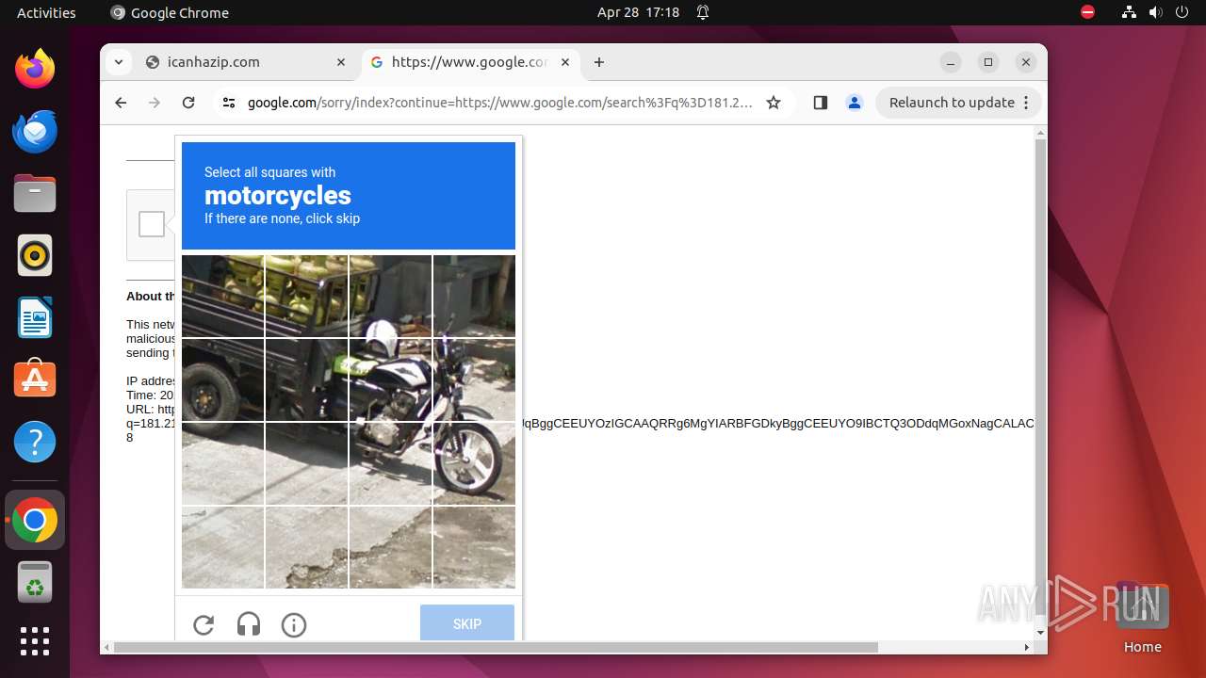Open the Files manager in dock
The height and width of the screenshot is (678, 1206).
click(x=35, y=193)
